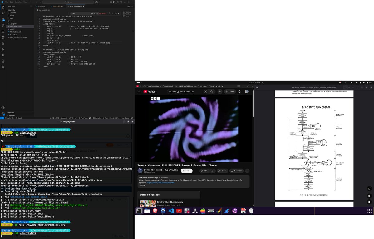374x239 pixels.
Task: Toggle secondary sidebar layout icon in VS Code
Action: pos(121,2)
